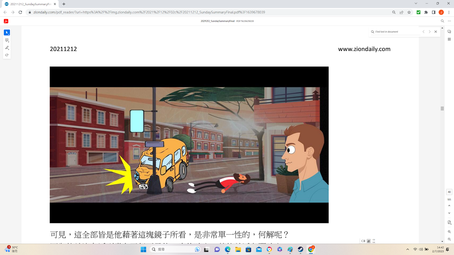
Task: Share this page from address bar
Action: point(402,12)
